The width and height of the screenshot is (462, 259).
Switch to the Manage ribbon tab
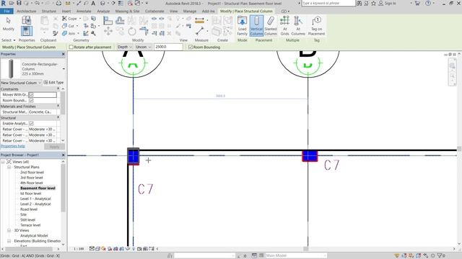coord(190,12)
